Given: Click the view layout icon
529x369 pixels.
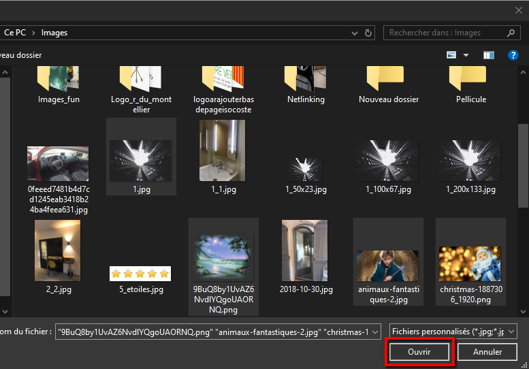Looking at the screenshot, I should pos(451,55).
